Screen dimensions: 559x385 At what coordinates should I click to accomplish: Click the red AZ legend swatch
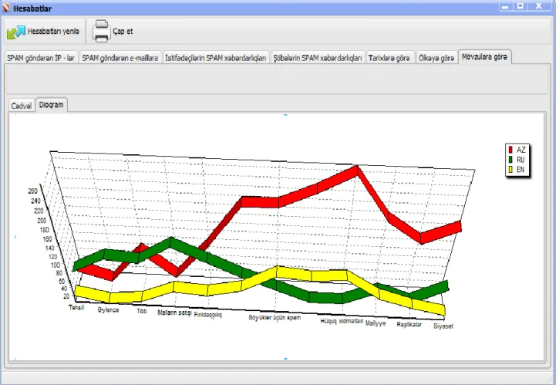pyautogui.click(x=510, y=150)
